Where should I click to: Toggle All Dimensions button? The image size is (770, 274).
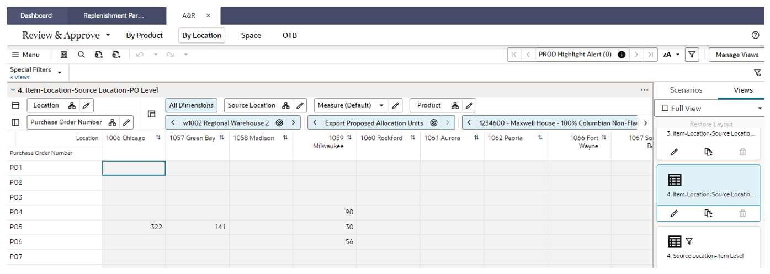click(x=192, y=105)
